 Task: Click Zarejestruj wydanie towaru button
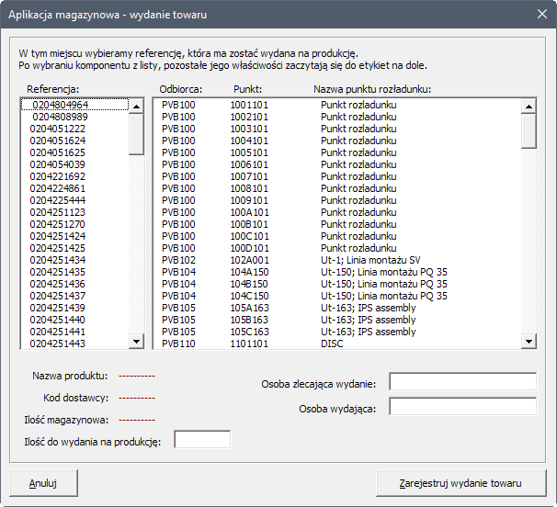[x=460, y=483]
